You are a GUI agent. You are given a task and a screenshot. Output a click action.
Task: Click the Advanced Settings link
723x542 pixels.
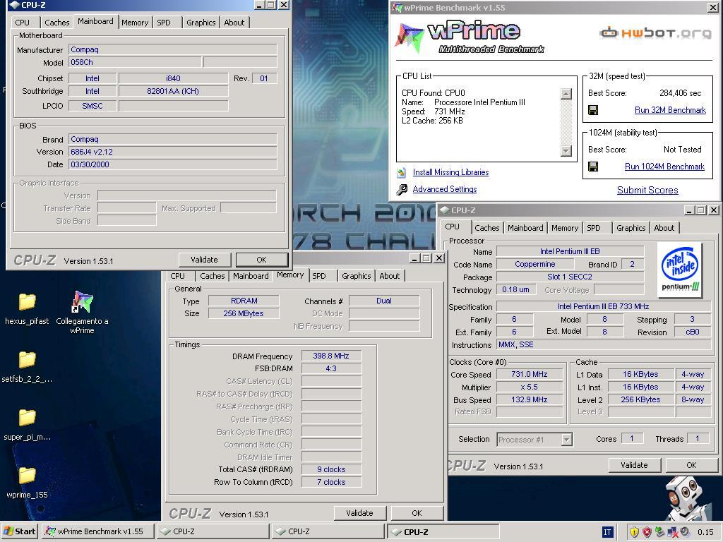[x=445, y=189]
